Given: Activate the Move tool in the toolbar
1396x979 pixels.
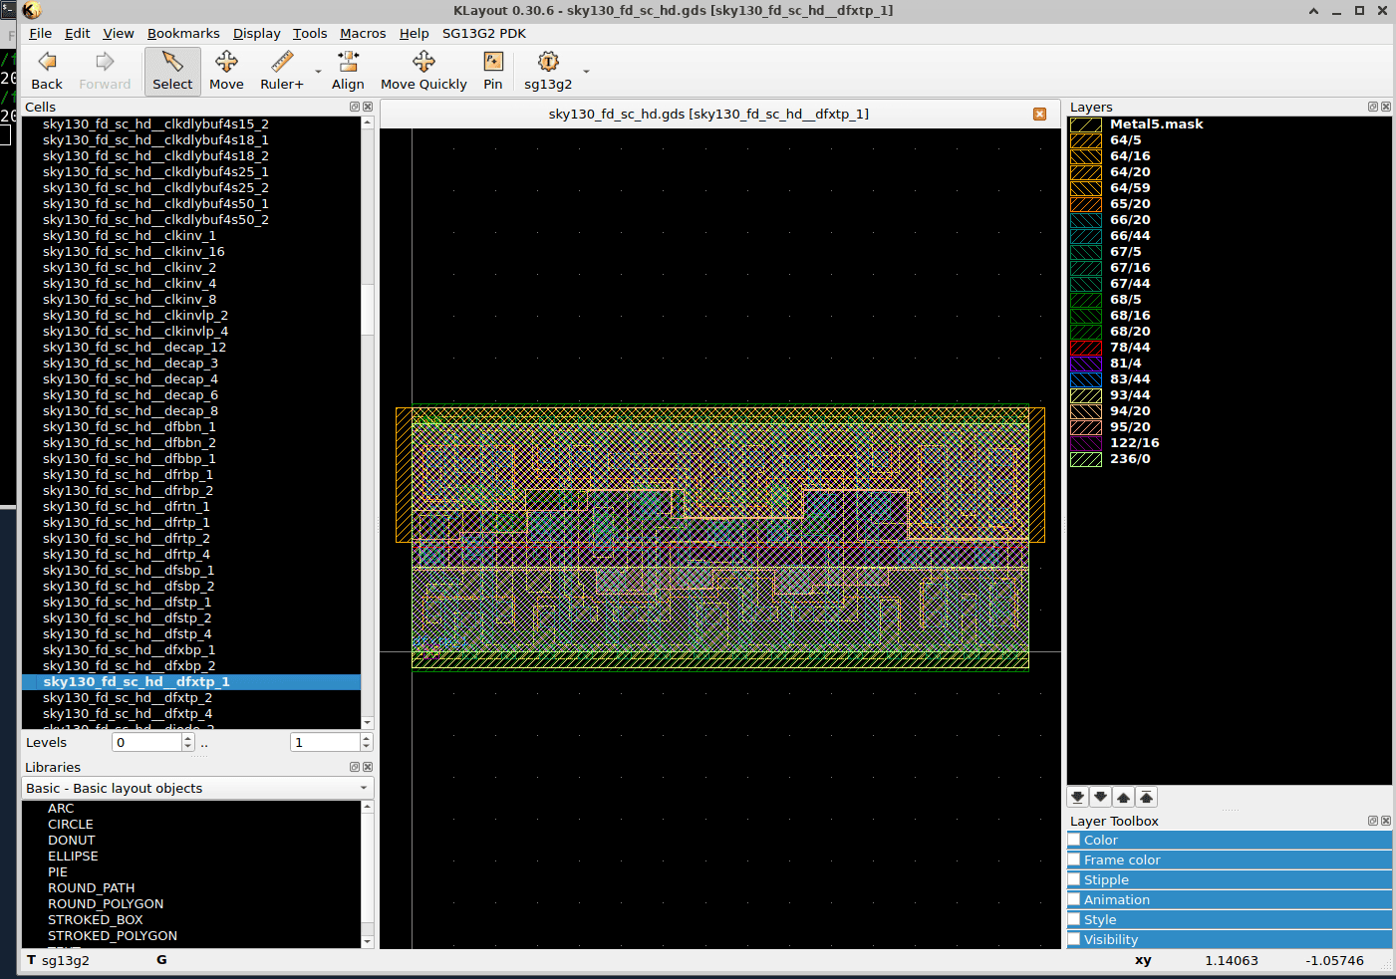Looking at the screenshot, I should 226,71.
